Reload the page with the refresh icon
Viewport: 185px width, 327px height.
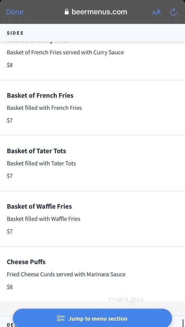173,12
